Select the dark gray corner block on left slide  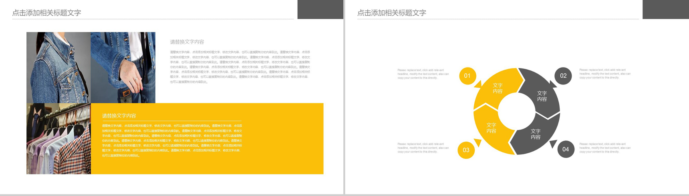tap(320, 9)
